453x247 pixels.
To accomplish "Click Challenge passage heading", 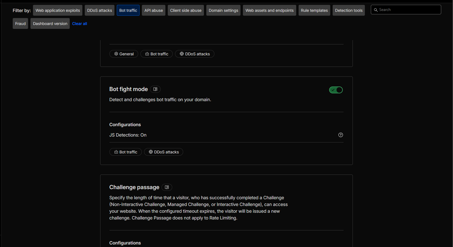I will coord(134,187).
